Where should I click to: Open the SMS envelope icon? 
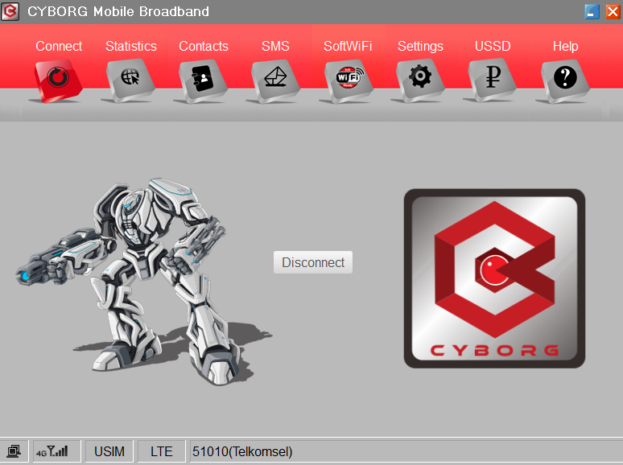coord(275,80)
